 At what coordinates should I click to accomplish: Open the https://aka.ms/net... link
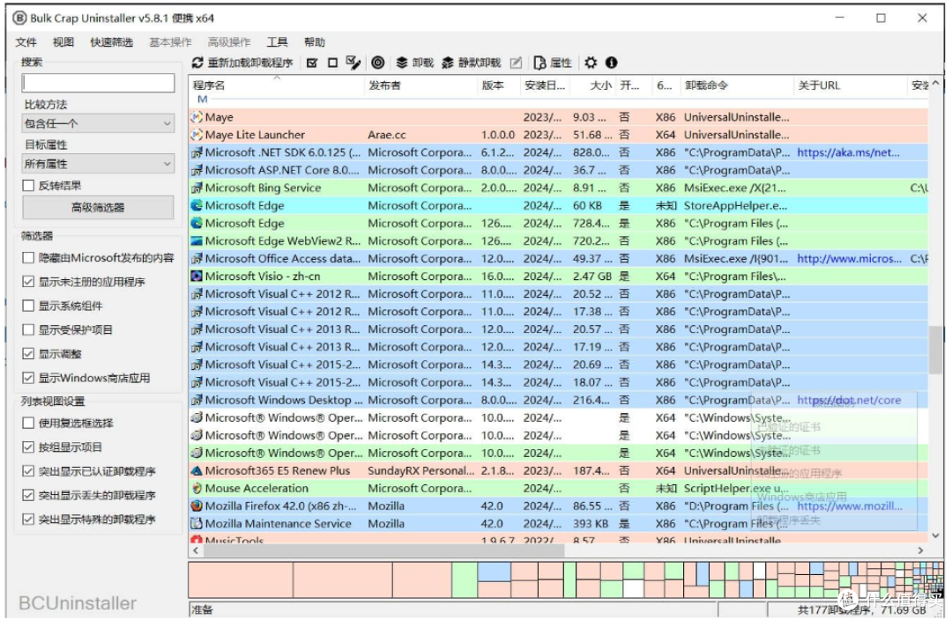[848, 152]
